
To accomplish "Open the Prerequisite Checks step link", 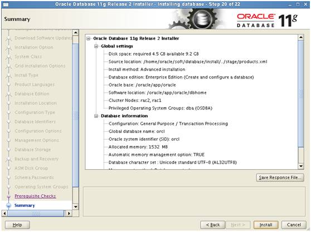I will (x=35, y=196).
